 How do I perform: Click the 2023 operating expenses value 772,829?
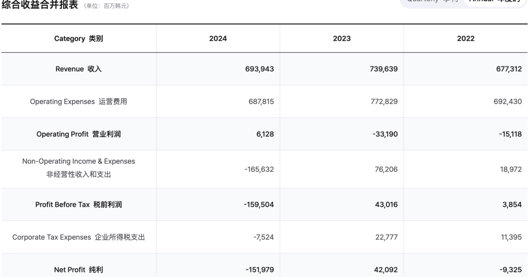tap(383, 102)
